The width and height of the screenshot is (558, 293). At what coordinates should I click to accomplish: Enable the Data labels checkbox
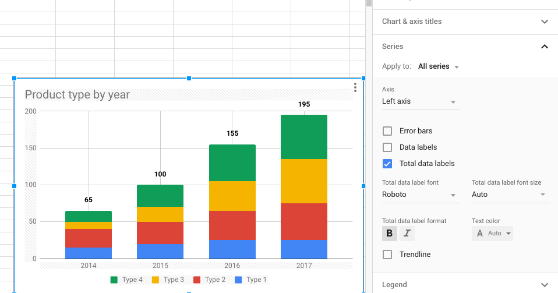387,147
